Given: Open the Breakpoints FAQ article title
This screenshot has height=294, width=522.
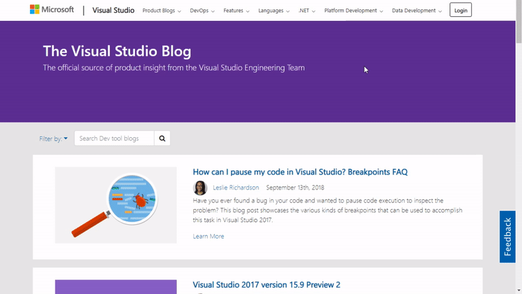Looking at the screenshot, I should [300, 172].
